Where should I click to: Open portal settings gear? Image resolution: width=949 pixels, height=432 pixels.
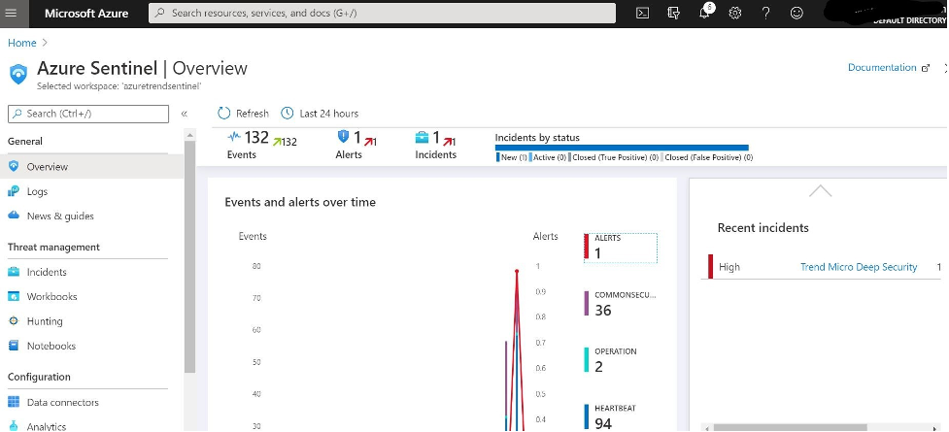coord(735,13)
